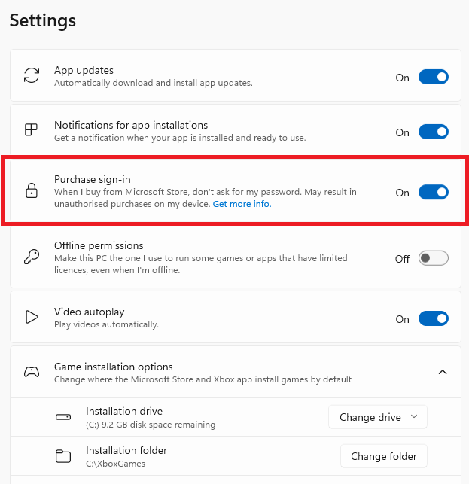The image size is (469, 484).
Task: Click the Installation drive disk icon
Action: [63, 417]
